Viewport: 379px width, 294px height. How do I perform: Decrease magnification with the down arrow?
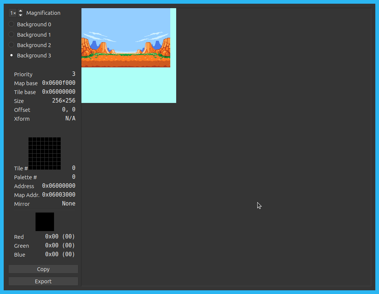click(x=20, y=15)
